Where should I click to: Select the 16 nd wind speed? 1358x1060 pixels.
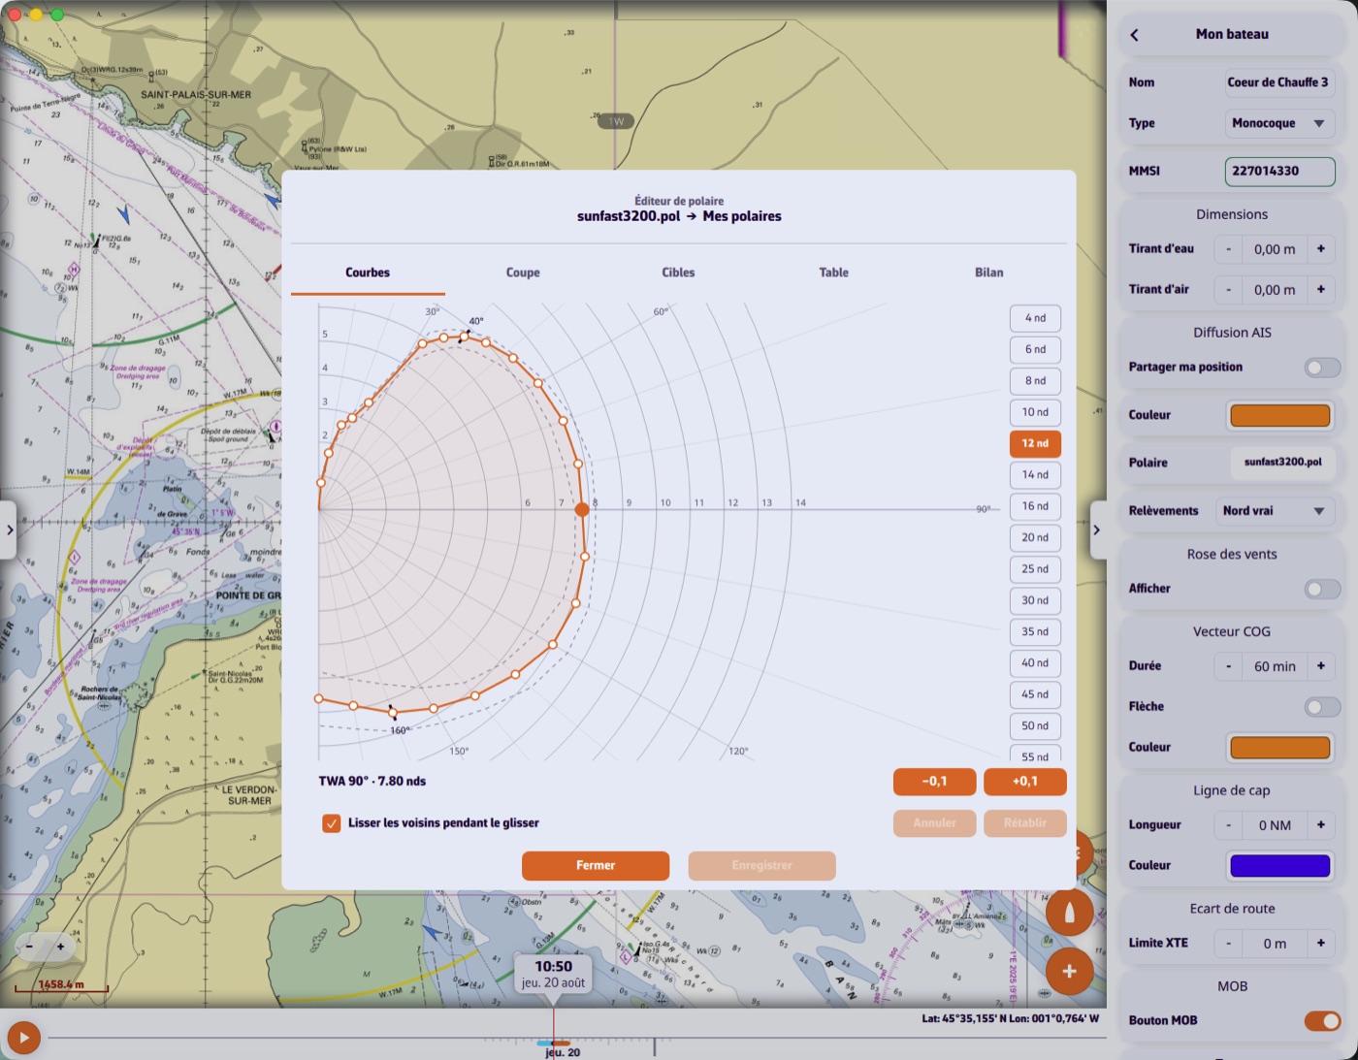click(x=1035, y=506)
